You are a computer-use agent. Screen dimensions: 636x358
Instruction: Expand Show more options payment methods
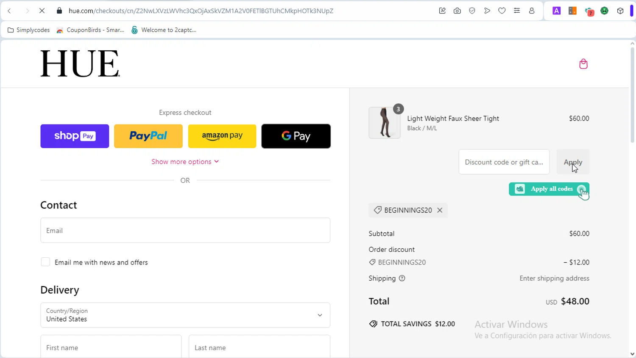[185, 162]
